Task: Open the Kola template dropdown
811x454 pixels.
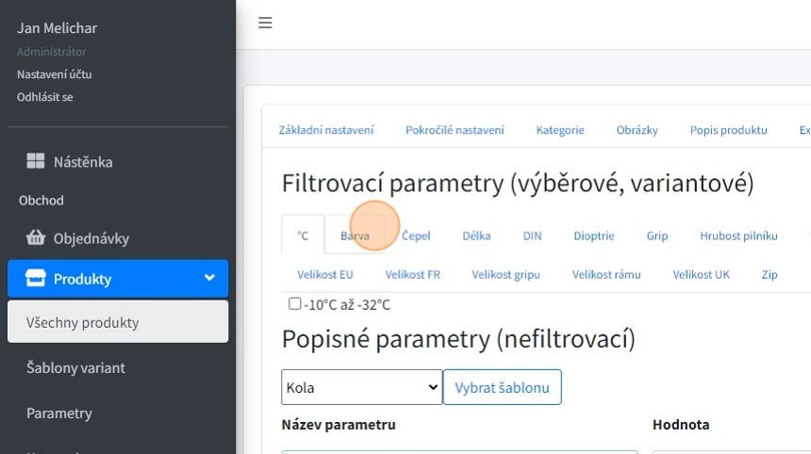Action: tap(361, 387)
